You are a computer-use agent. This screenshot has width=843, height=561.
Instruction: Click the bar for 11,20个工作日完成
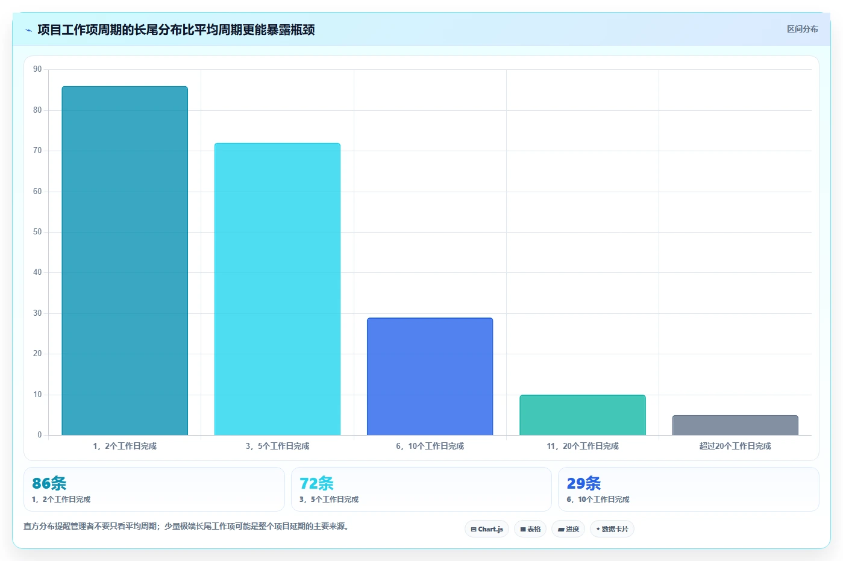click(583, 415)
